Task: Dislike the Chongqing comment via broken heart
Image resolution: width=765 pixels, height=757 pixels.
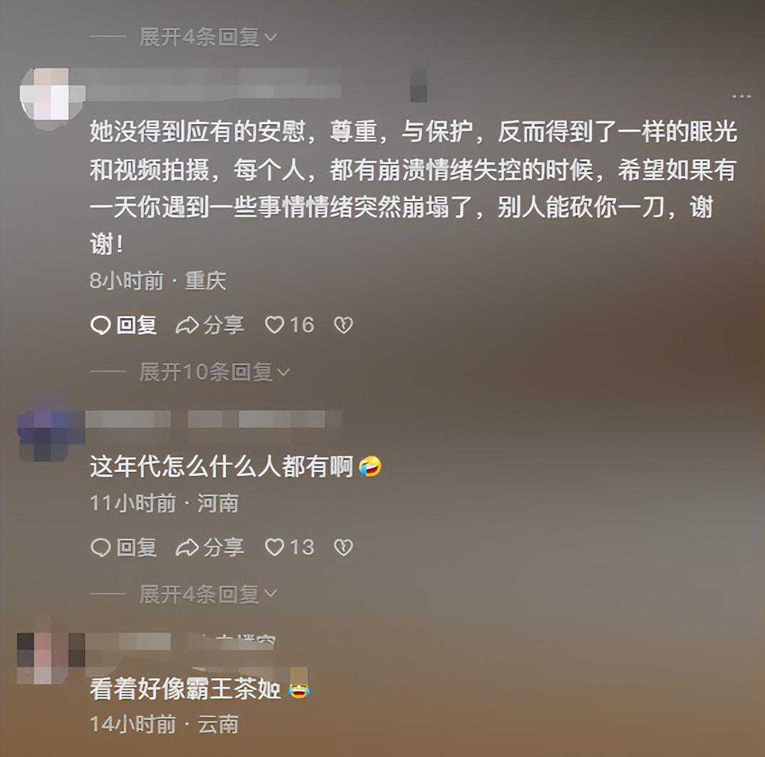Action: tap(343, 325)
